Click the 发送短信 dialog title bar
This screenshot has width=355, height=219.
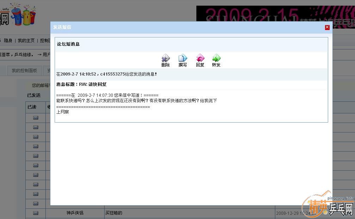[x=176, y=27]
